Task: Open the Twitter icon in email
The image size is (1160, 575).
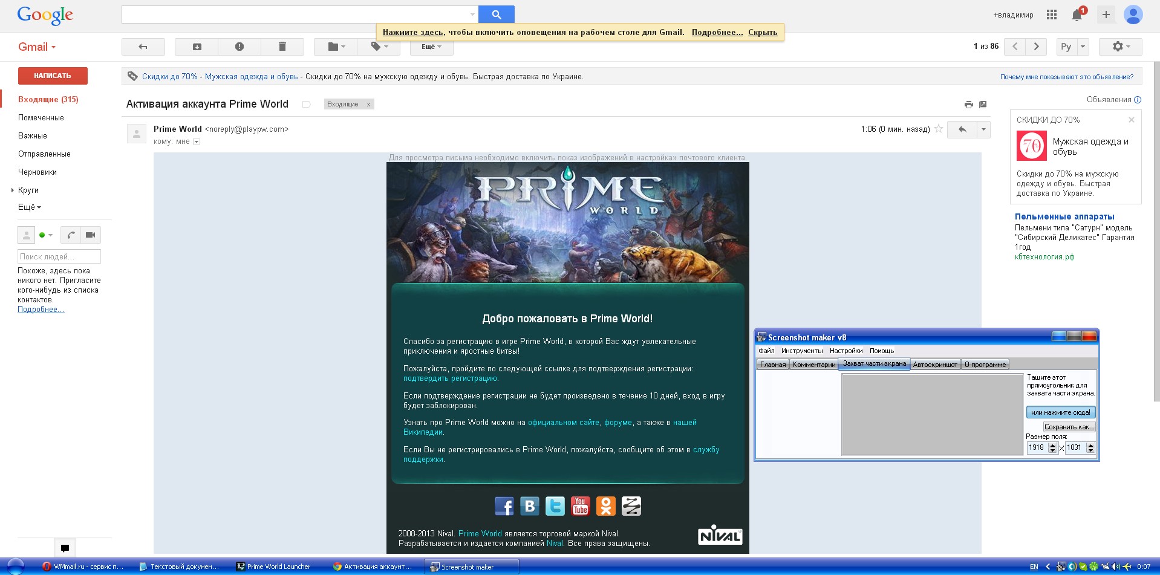Action: [x=555, y=506]
